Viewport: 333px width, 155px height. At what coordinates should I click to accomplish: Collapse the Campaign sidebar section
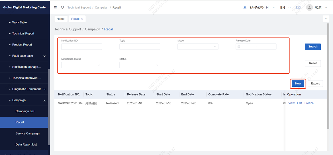pos(44,100)
